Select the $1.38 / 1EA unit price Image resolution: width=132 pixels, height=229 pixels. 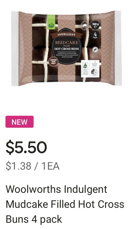(33, 166)
